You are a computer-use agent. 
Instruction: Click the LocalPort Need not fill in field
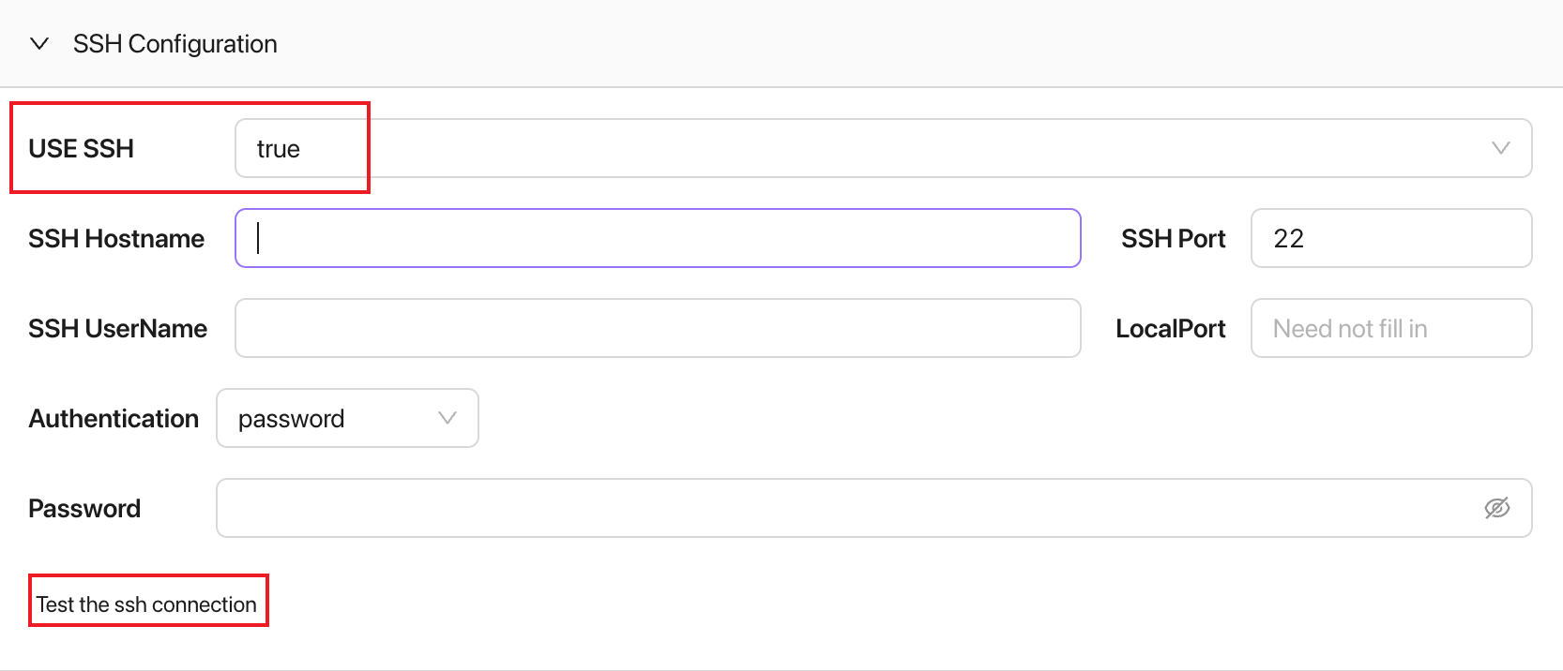coord(1390,328)
